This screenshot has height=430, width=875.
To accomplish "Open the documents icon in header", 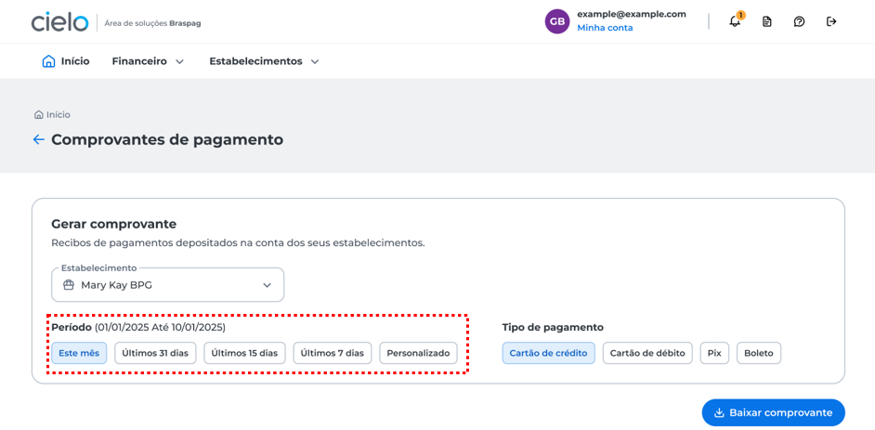I will coord(767,21).
